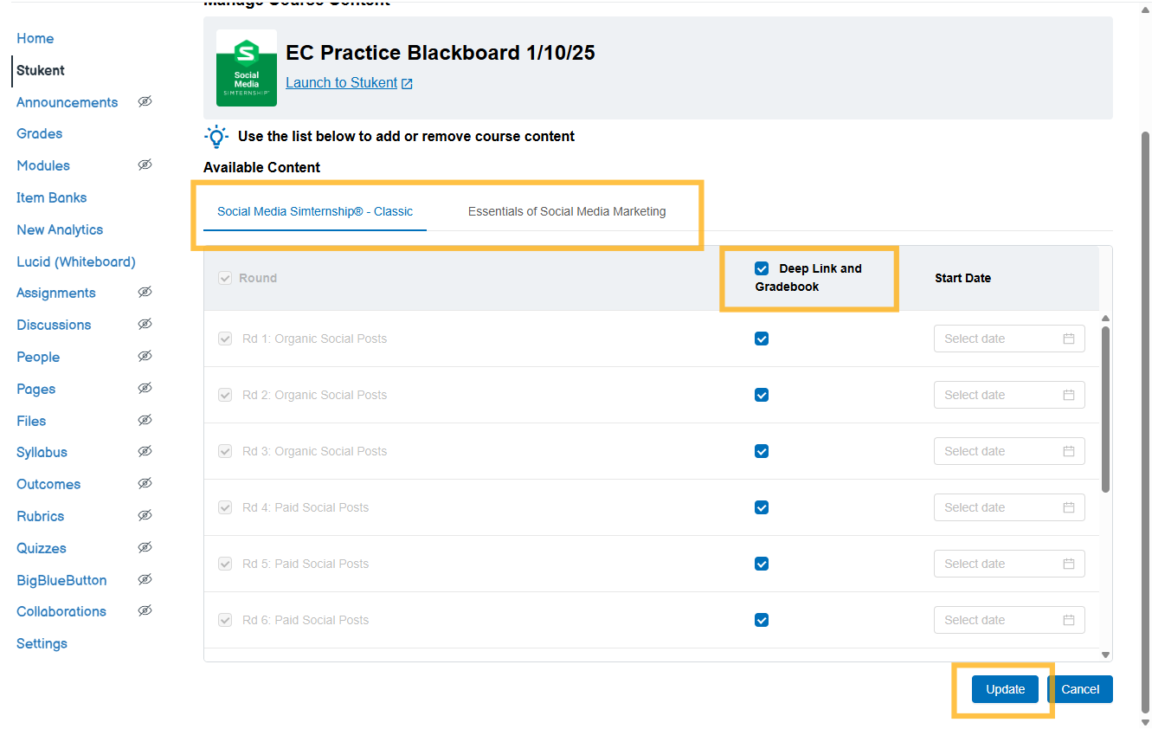Click the hidden-eye icon beside Syllabus

click(145, 451)
